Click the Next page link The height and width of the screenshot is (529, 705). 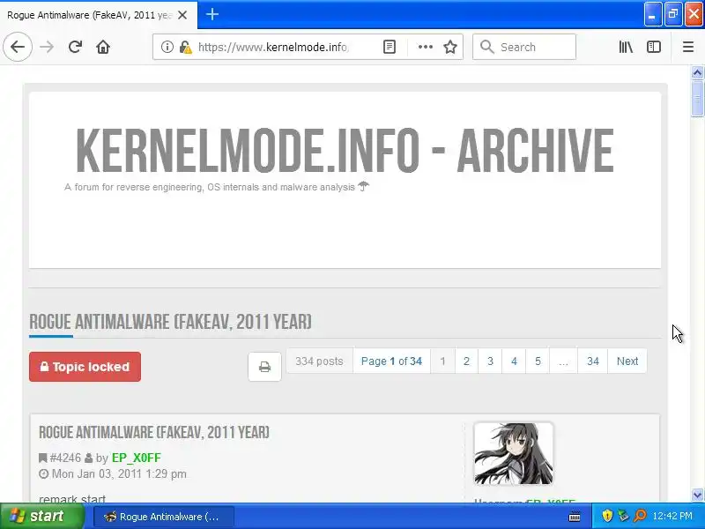[x=627, y=361]
